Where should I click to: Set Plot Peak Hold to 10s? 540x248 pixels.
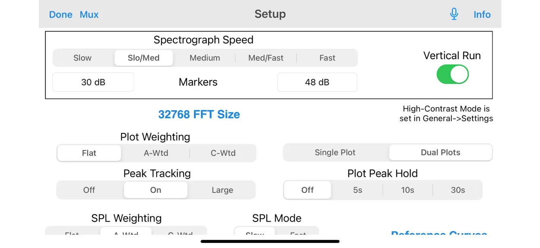[407, 190]
